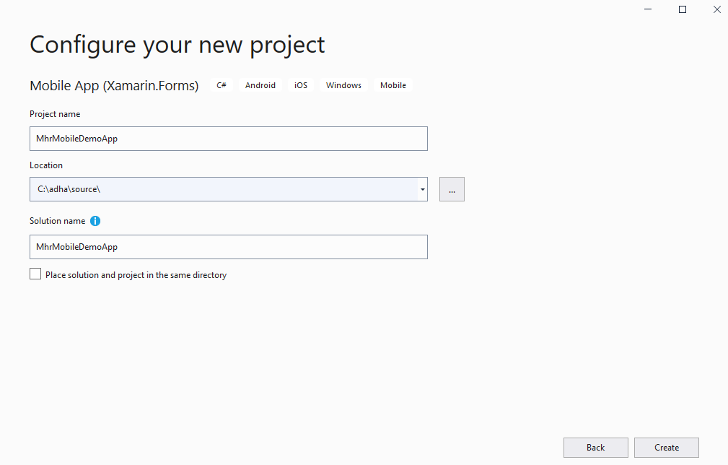The image size is (728, 465).
Task: Select the iOS platform tag
Action: 300,84
